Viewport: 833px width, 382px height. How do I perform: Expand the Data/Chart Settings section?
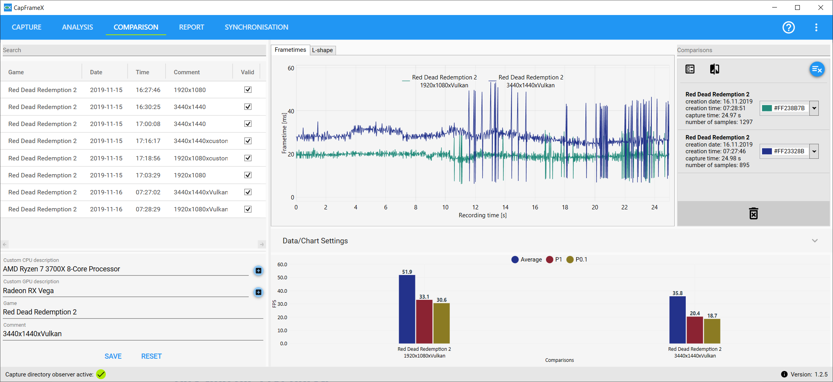(x=815, y=241)
